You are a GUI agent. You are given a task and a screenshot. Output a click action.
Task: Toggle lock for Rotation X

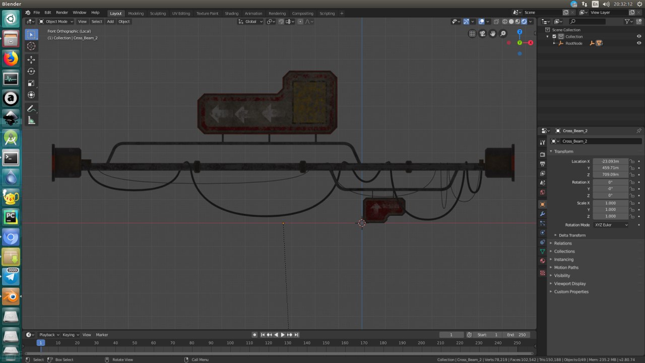tap(632, 182)
